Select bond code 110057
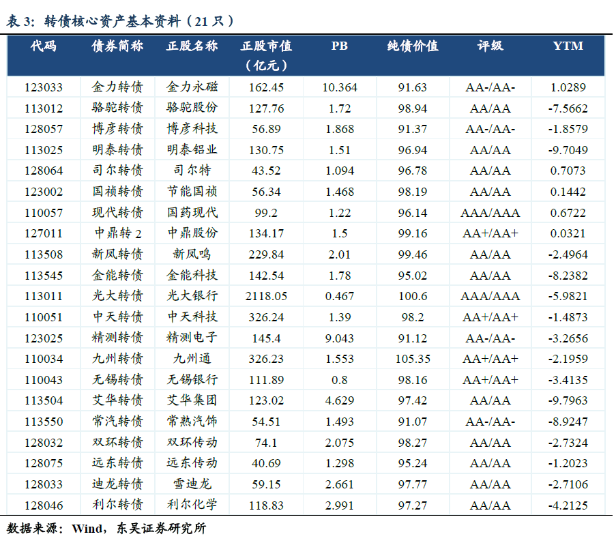Image resolution: width=616 pixels, height=558 pixels. 44,213
